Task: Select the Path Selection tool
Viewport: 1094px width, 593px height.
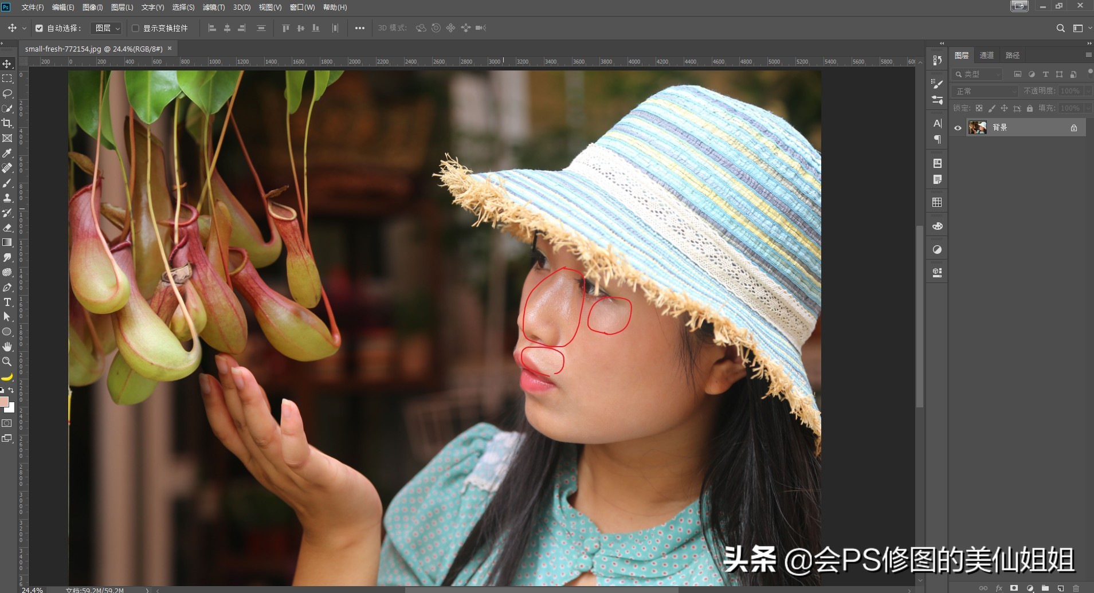Action: click(7, 317)
